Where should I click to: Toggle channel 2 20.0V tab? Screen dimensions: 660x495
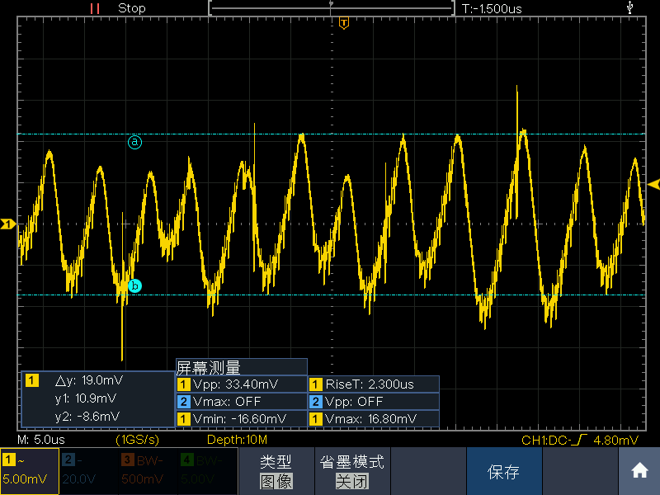(x=89, y=470)
